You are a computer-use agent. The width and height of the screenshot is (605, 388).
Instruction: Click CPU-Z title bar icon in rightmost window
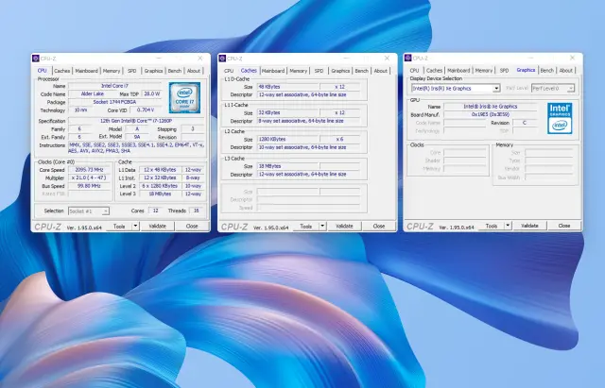coord(410,58)
